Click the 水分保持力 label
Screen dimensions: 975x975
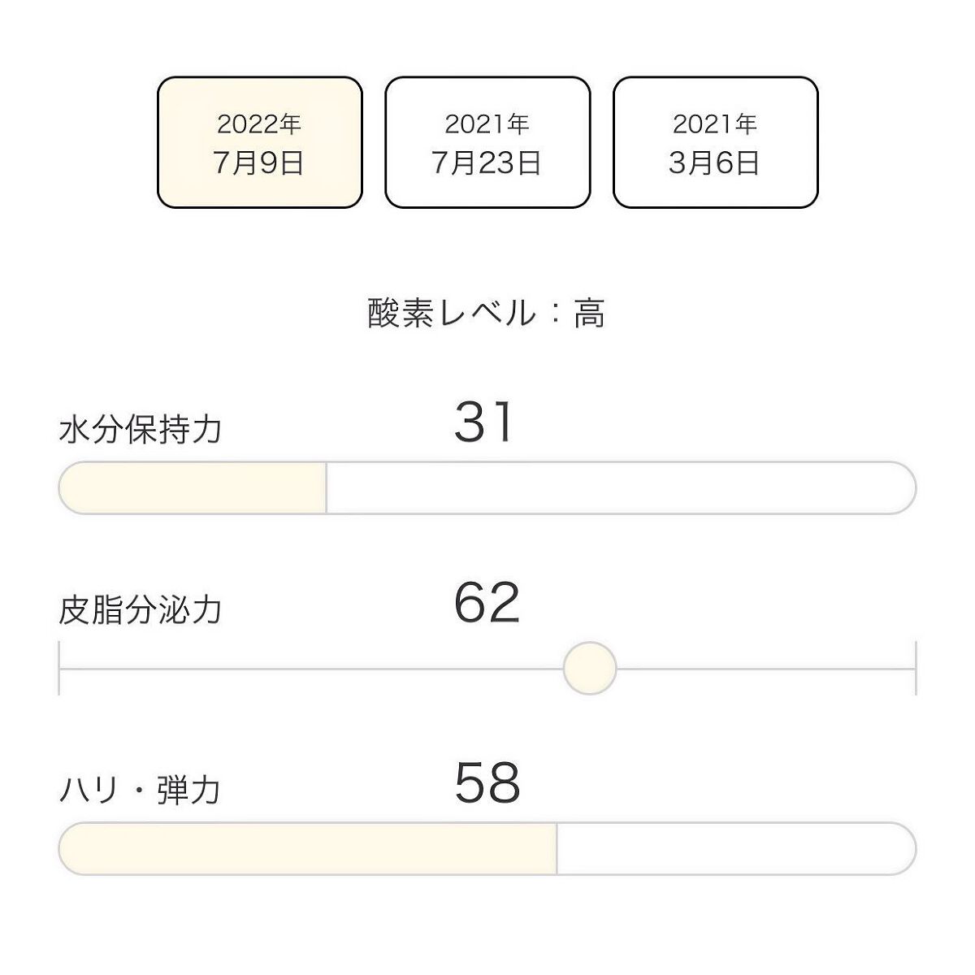pos(141,430)
